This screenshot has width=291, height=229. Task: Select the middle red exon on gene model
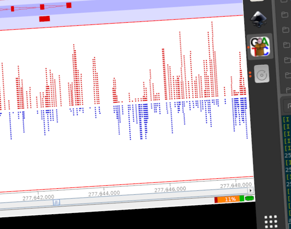(x=42, y=7)
